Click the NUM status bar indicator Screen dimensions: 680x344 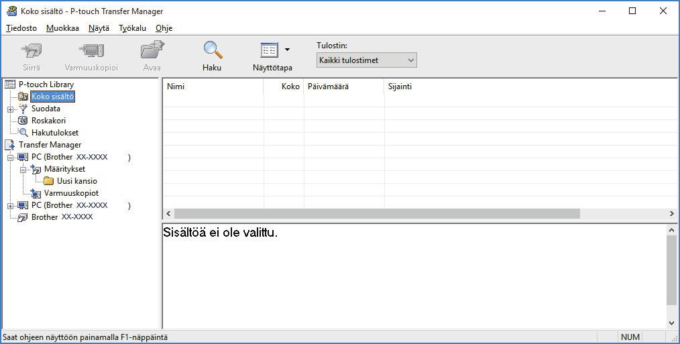(630, 337)
